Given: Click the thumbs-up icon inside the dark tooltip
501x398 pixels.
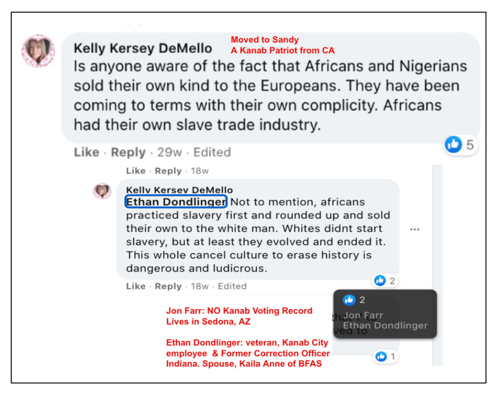Looking at the screenshot, I should (349, 300).
